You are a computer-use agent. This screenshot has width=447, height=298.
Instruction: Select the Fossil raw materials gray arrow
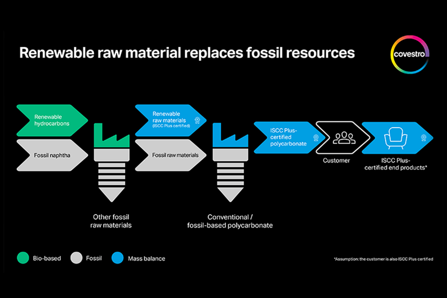(171, 155)
